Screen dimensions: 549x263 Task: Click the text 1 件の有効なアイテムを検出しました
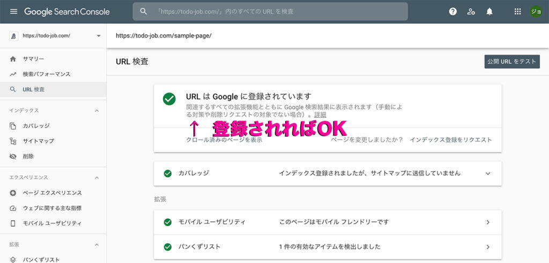[330, 247]
